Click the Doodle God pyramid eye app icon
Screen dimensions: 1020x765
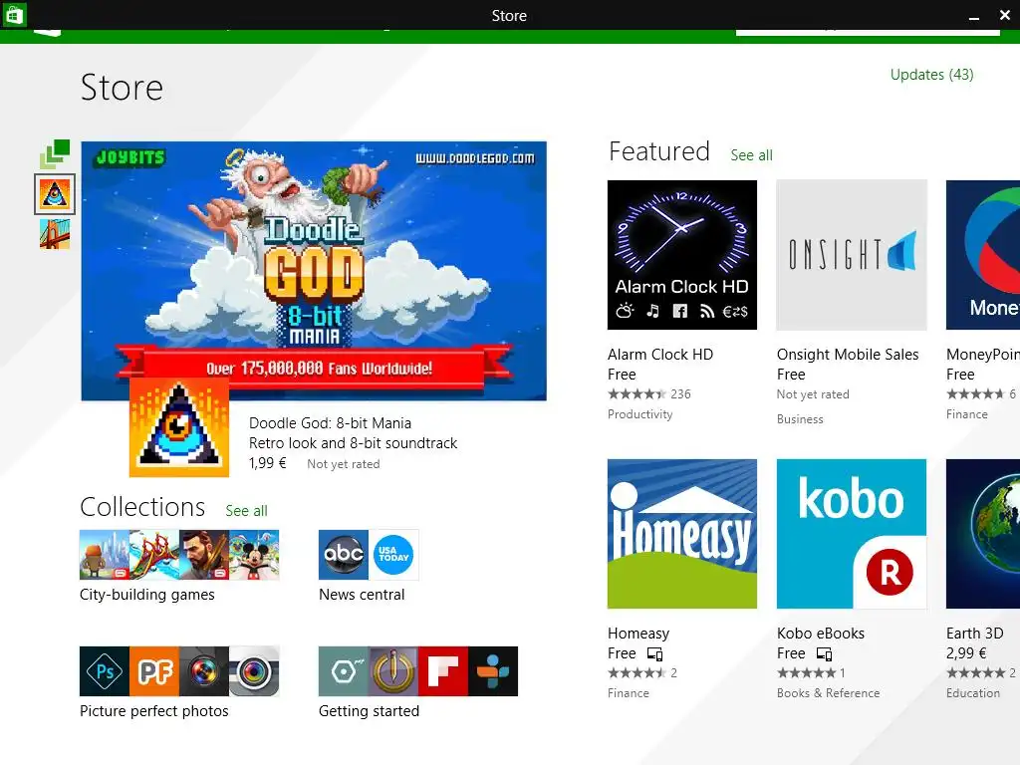pos(179,427)
